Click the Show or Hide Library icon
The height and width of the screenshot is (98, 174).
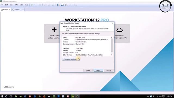[58, 5]
